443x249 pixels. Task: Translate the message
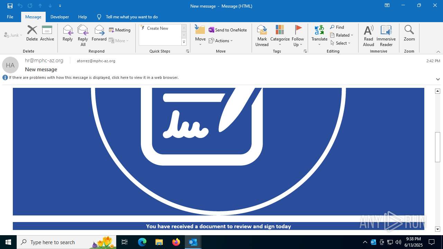tap(319, 36)
